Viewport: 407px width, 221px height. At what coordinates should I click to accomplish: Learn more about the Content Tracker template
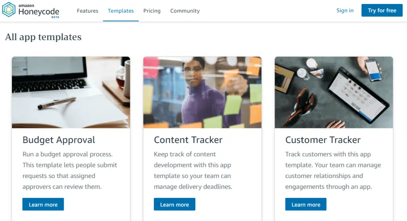click(174, 204)
